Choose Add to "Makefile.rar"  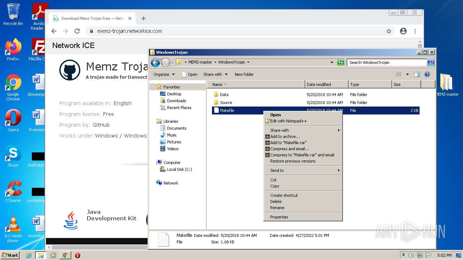pos(303,143)
